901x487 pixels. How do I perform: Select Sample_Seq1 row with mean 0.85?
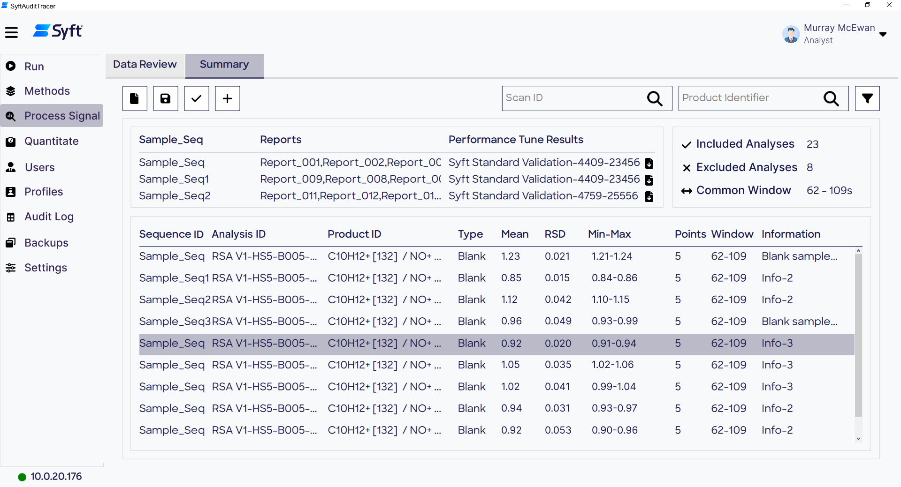(496, 278)
